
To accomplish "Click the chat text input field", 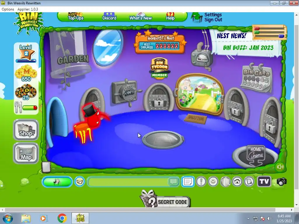I will (128, 182).
